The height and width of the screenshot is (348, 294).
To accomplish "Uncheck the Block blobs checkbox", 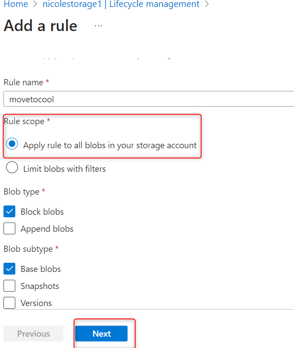I will click(10, 212).
